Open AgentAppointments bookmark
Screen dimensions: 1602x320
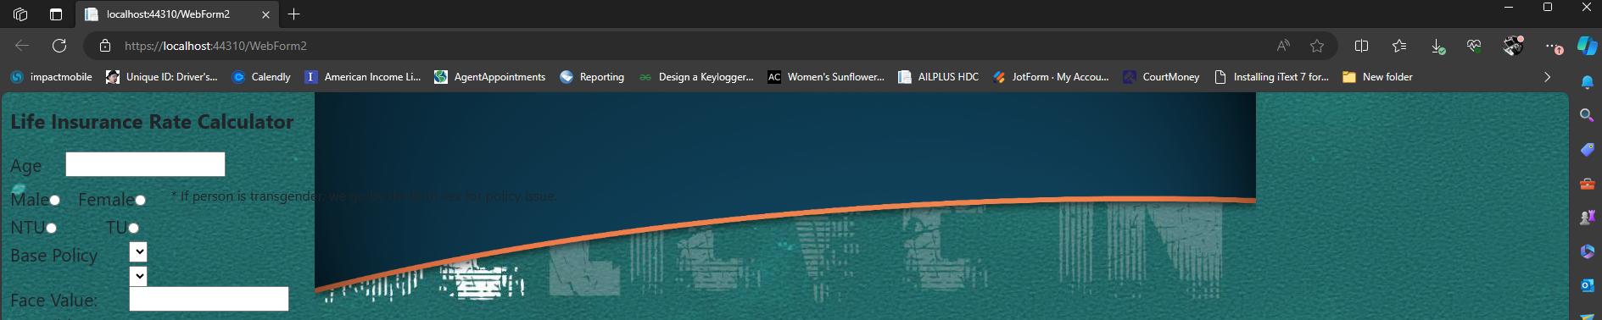(x=489, y=77)
